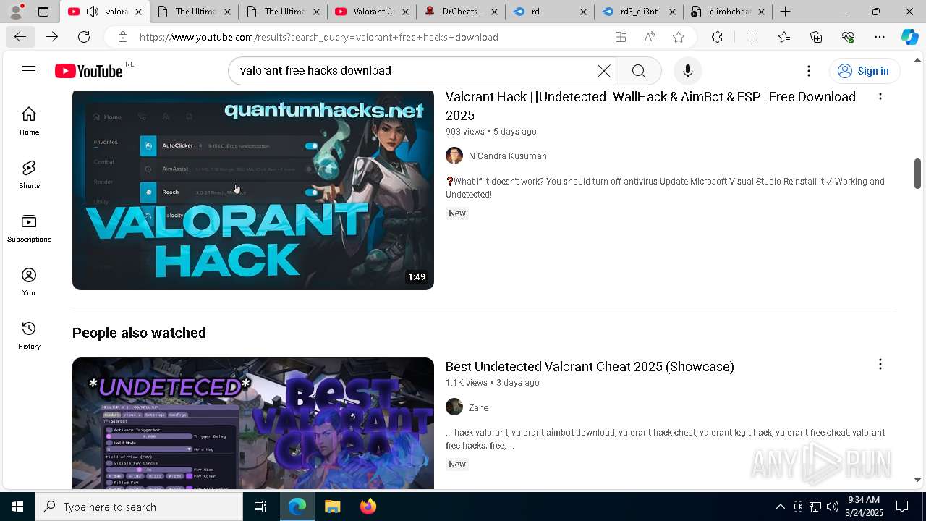Open Home in the YouTube sidebar

pos(29,121)
